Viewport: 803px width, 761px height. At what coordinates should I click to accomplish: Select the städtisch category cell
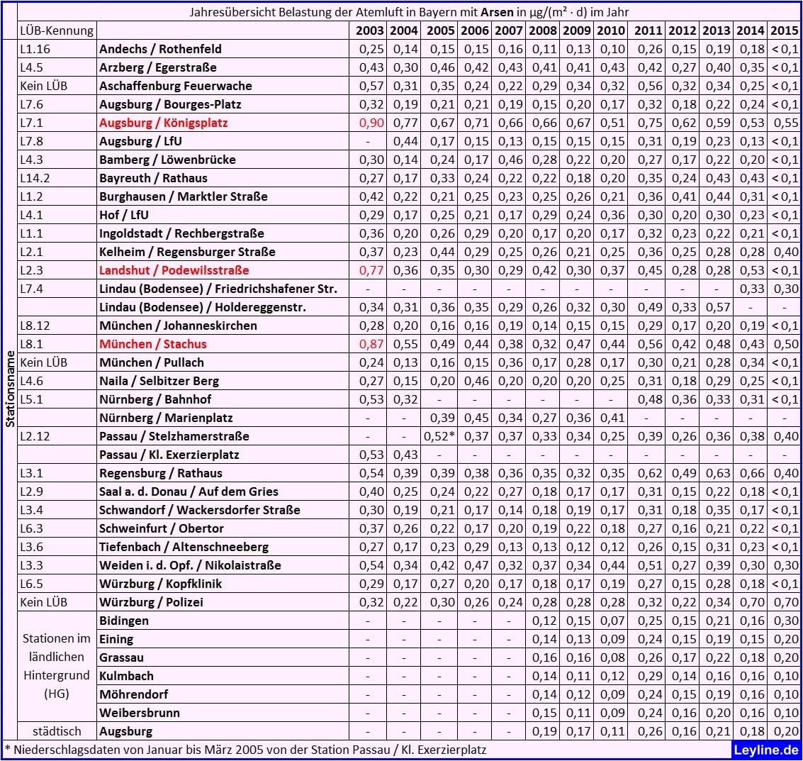click(x=56, y=731)
